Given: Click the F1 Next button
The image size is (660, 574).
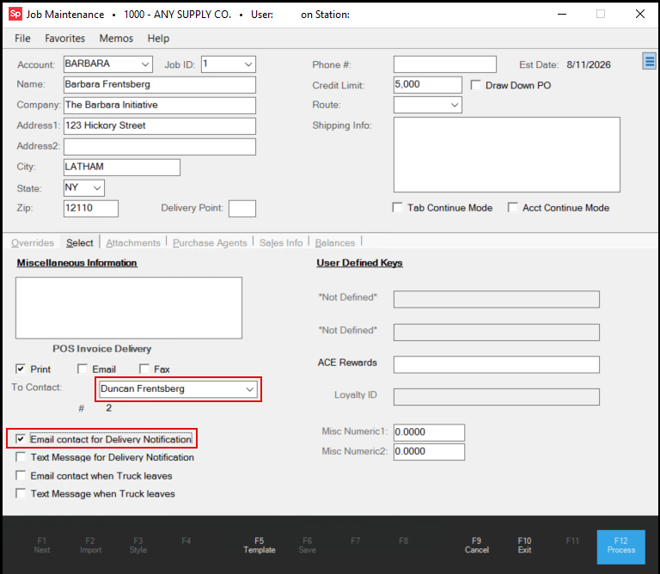Looking at the screenshot, I should tap(41, 546).
